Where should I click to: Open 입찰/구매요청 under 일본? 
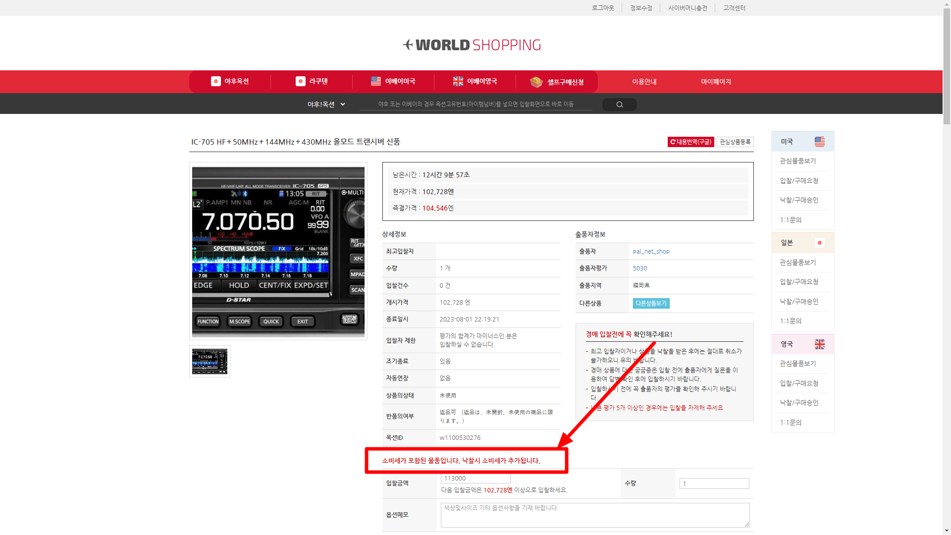pos(799,282)
